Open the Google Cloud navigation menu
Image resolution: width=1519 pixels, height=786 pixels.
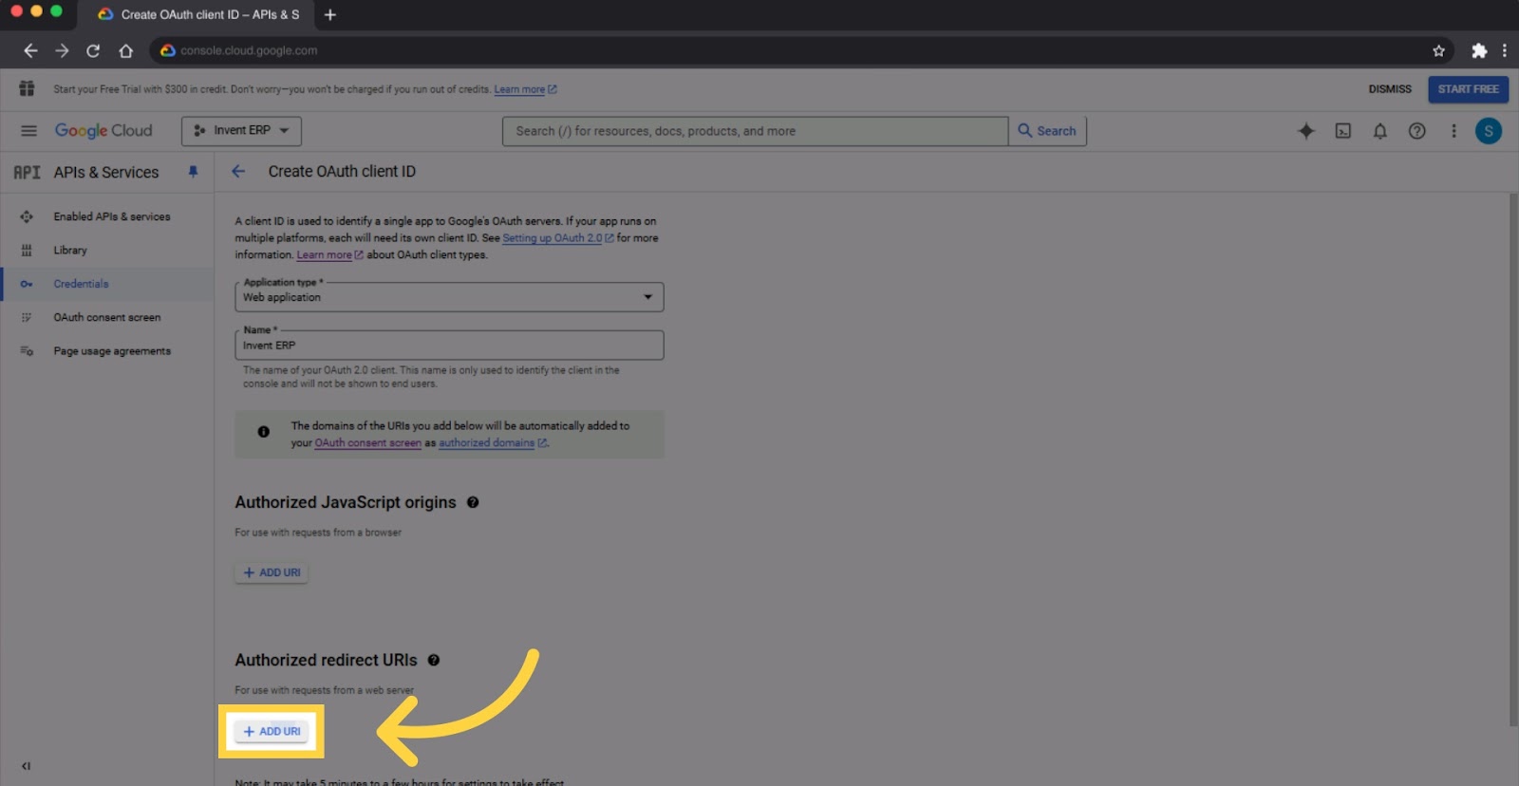pyautogui.click(x=28, y=131)
